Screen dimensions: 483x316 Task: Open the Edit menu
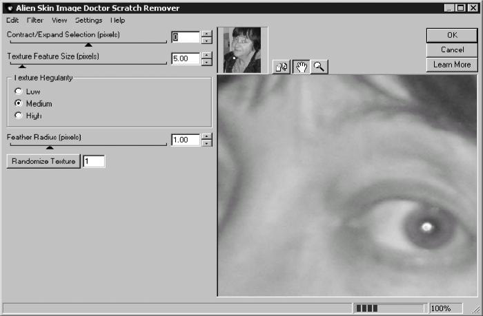(x=12, y=21)
